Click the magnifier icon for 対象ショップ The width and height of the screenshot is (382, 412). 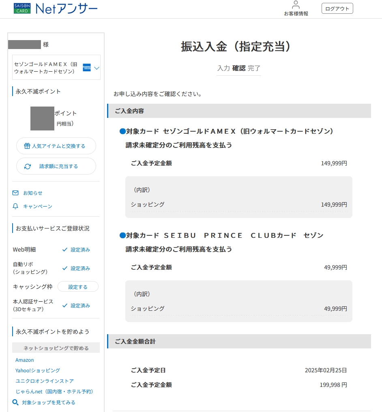15,402
